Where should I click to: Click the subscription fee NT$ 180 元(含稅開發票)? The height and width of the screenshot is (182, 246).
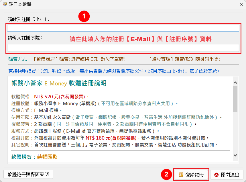(x=111, y=138)
